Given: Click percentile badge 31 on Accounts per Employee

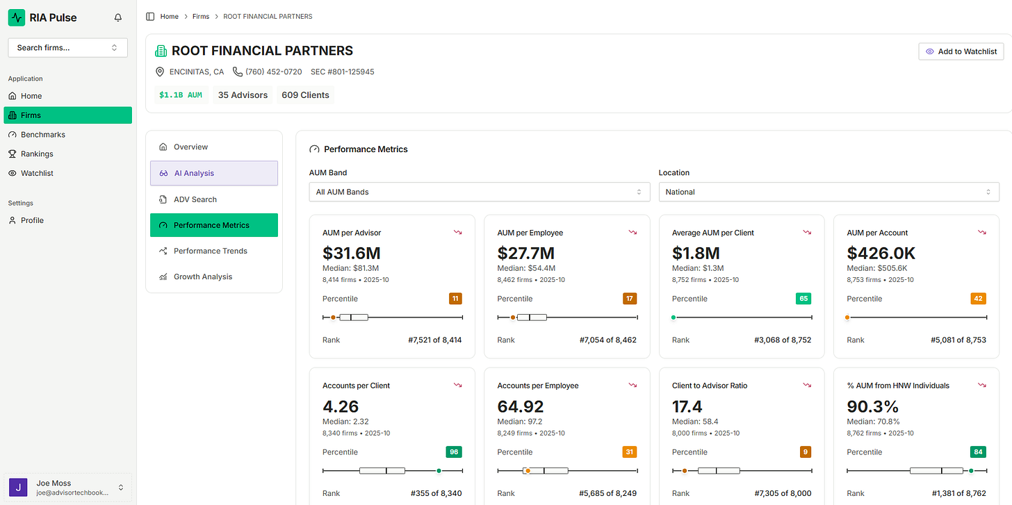Looking at the screenshot, I should tap(630, 452).
